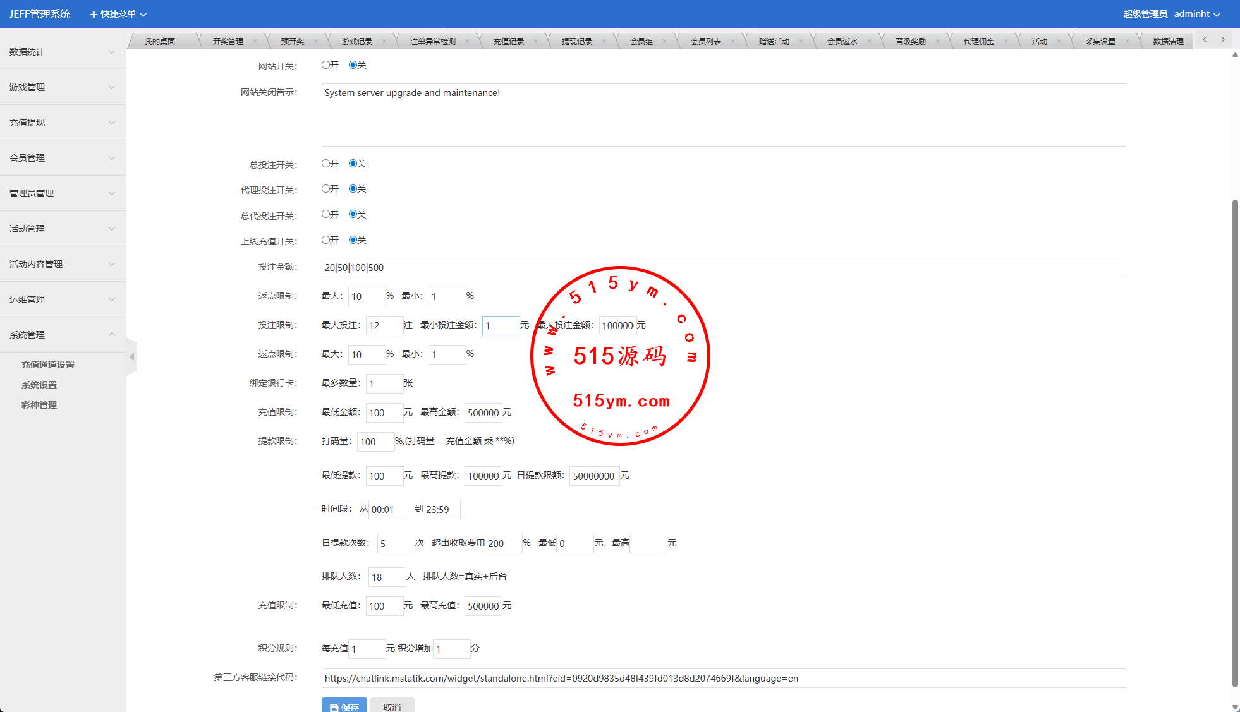The image size is (1240, 712).
Task: Collapse the sidebar with the handle arrow
Action: click(x=132, y=357)
